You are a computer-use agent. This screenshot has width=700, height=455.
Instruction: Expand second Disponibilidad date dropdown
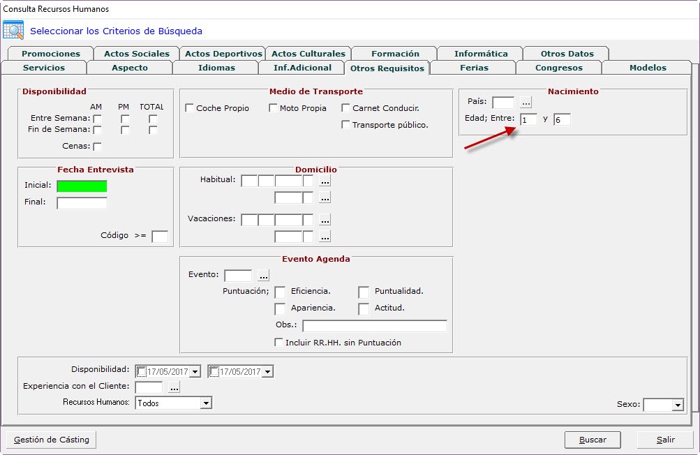[x=267, y=371]
